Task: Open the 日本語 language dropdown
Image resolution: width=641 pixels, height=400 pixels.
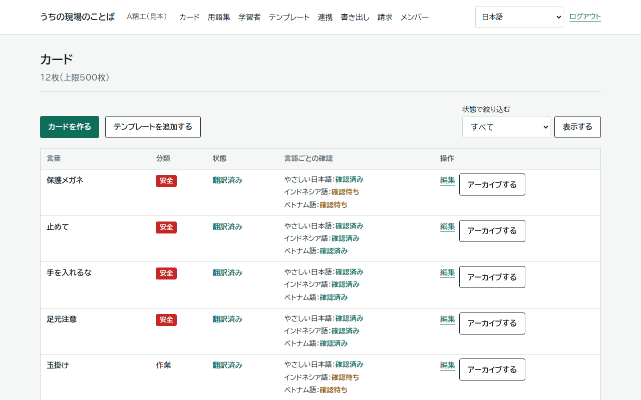Action: tap(519, 17)
